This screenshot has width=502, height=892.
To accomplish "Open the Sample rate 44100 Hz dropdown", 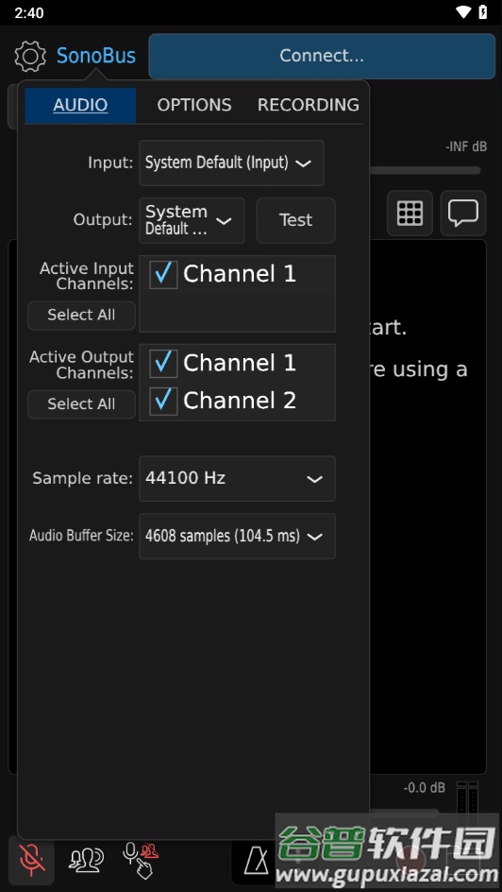I will (x=238, y=478).
